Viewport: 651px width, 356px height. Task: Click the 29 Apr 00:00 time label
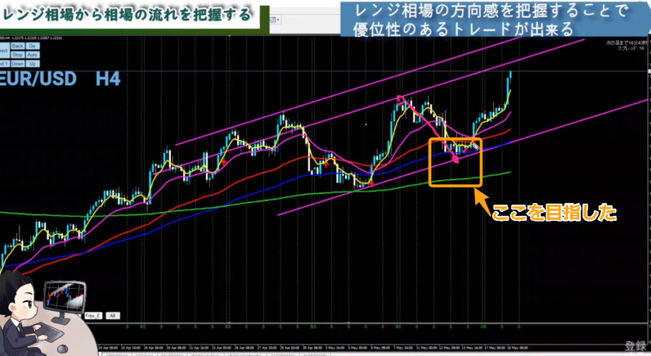[289, 348]
